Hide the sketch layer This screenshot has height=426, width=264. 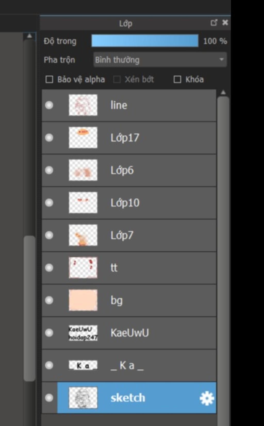pyautogui.click(x=49, y=398)
